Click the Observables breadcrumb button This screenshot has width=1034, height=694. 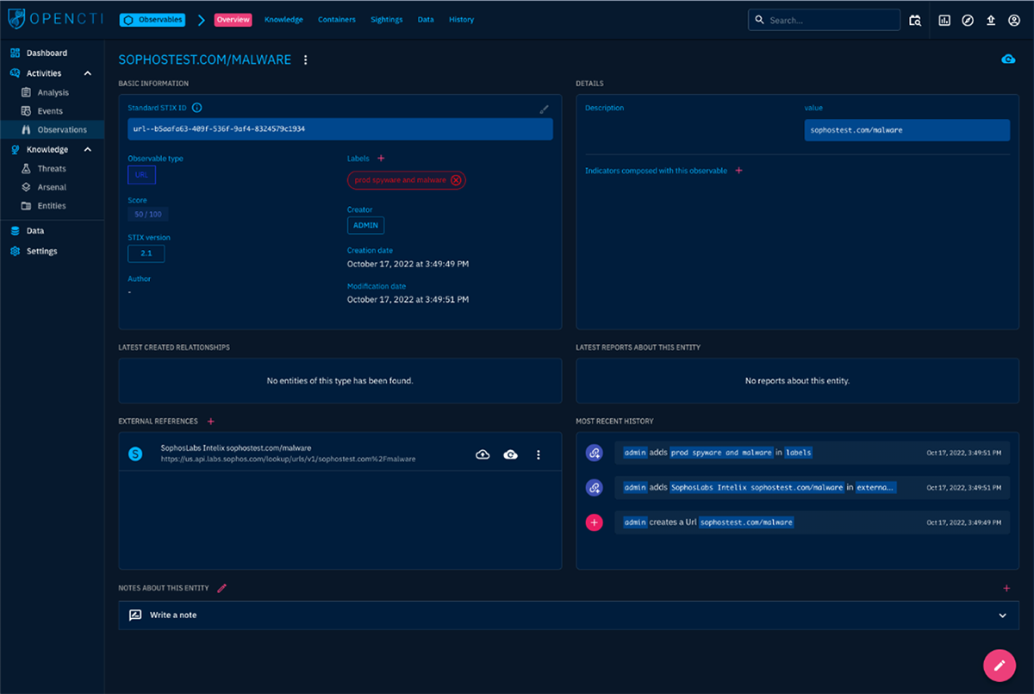pos(153,20)
